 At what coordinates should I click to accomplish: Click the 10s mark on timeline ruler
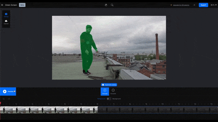[162, 104]
